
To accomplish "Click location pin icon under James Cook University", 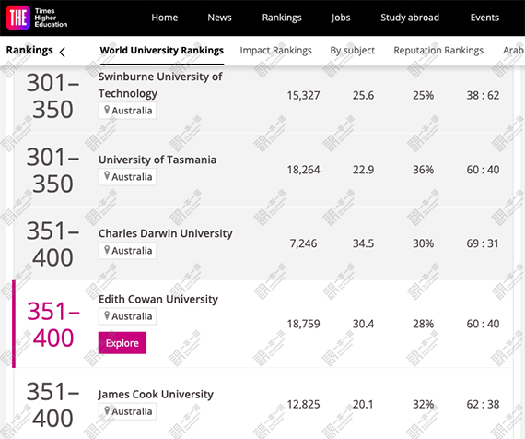I will click(x=107, y=410).
